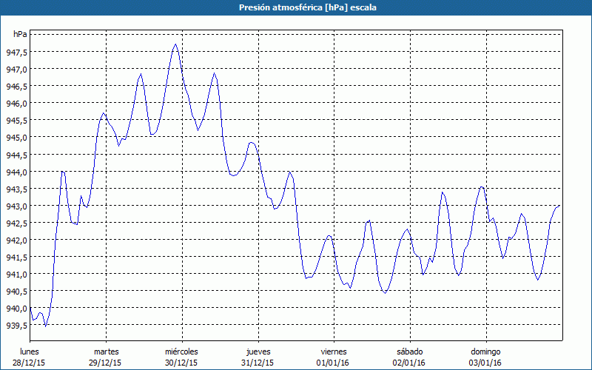Screen dimensions: 592x370
Task: Click the lunes 28/12/15 date label
Action: [x=30, y=357]
